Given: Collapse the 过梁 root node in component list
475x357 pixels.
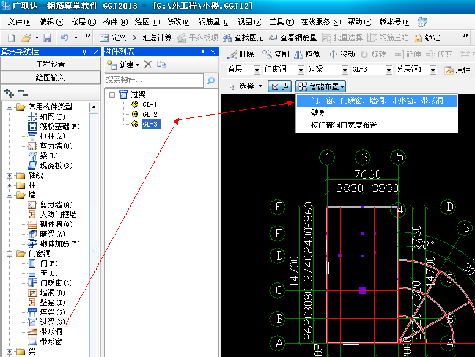Looking at the screenshot, I should pyautogui.click(x=112, y=95).
